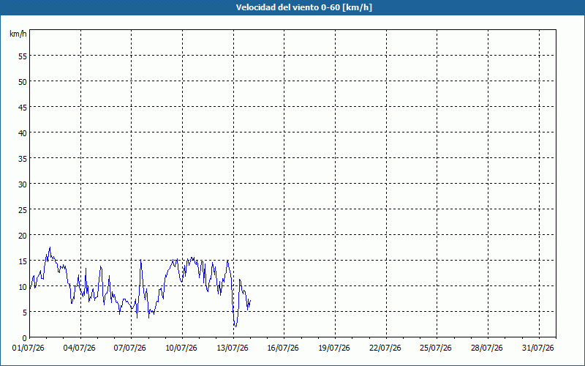Image resolution: width=585 pixels, height=366 pixels.
Task: Click the 13/07/26 date label
Action: [x=233, y=348]
